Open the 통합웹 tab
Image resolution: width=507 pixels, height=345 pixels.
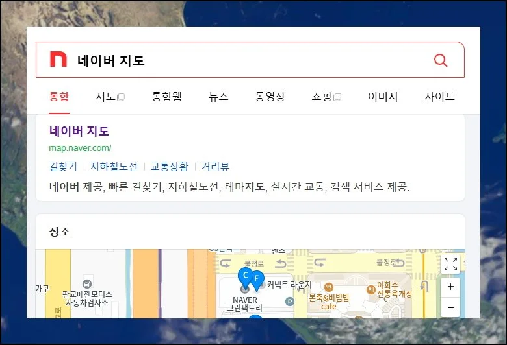[167, 97]
